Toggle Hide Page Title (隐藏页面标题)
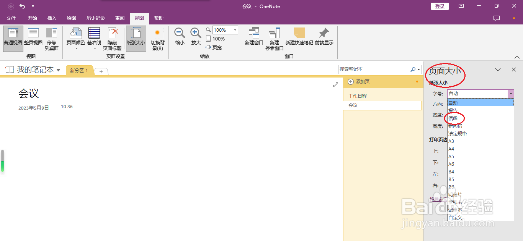 [112, 39]
